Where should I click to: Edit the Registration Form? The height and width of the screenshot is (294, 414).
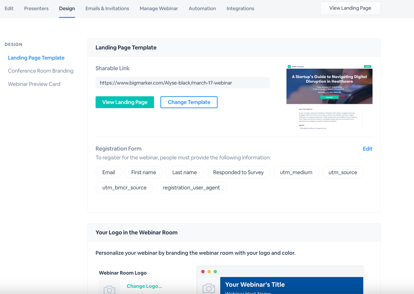[x=367, y=149]
